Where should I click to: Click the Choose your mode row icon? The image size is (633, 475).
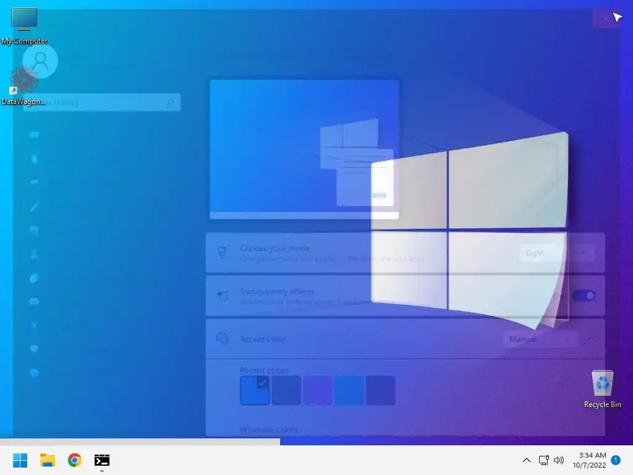(x=223, y=253)
